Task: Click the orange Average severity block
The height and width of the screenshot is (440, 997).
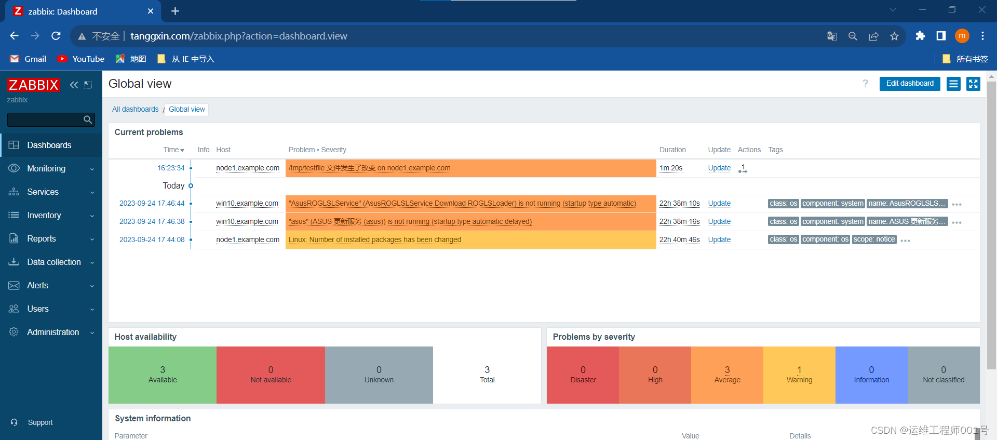Action: (727, 375)
